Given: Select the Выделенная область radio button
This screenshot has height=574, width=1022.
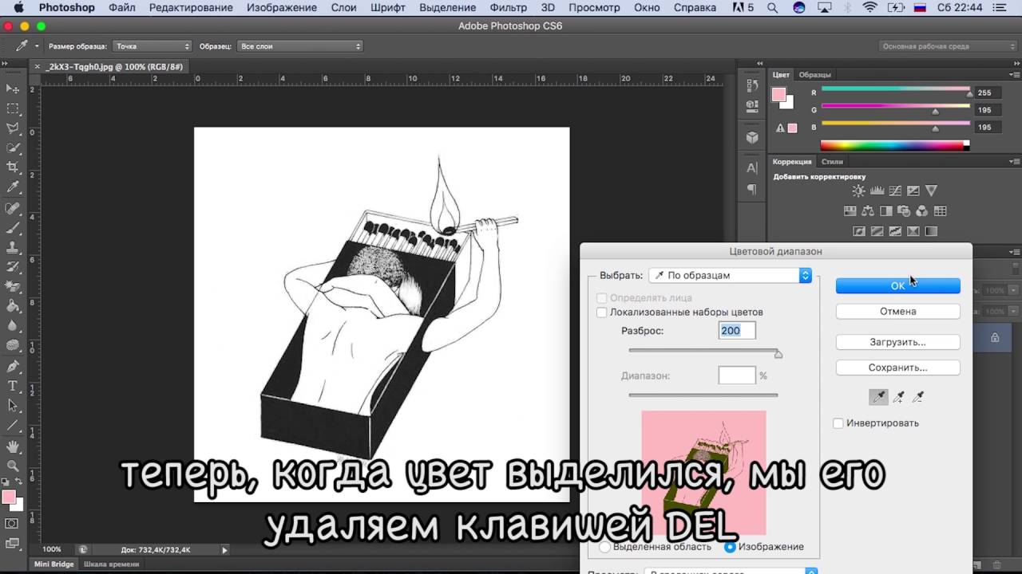Looking at the screenshot, I should [x=604, y=547].
